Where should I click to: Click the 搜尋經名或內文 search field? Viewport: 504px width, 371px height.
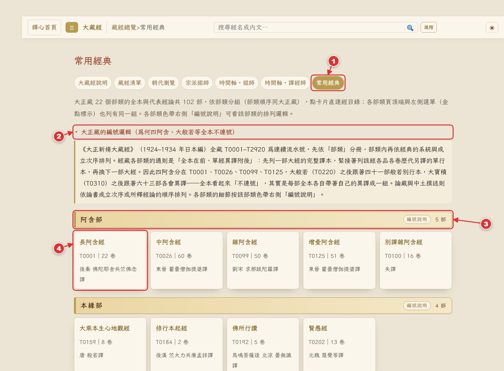[316, 27]
